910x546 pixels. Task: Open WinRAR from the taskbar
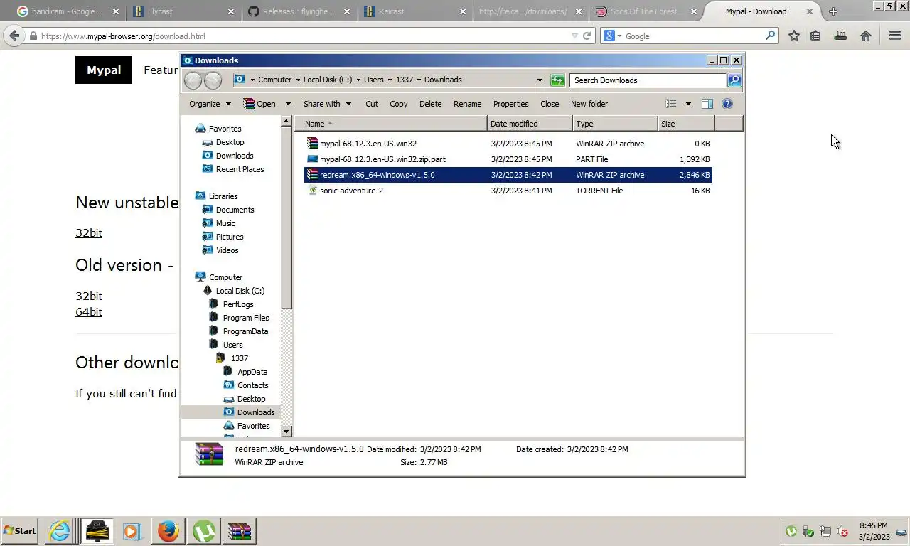pos(240,531)
